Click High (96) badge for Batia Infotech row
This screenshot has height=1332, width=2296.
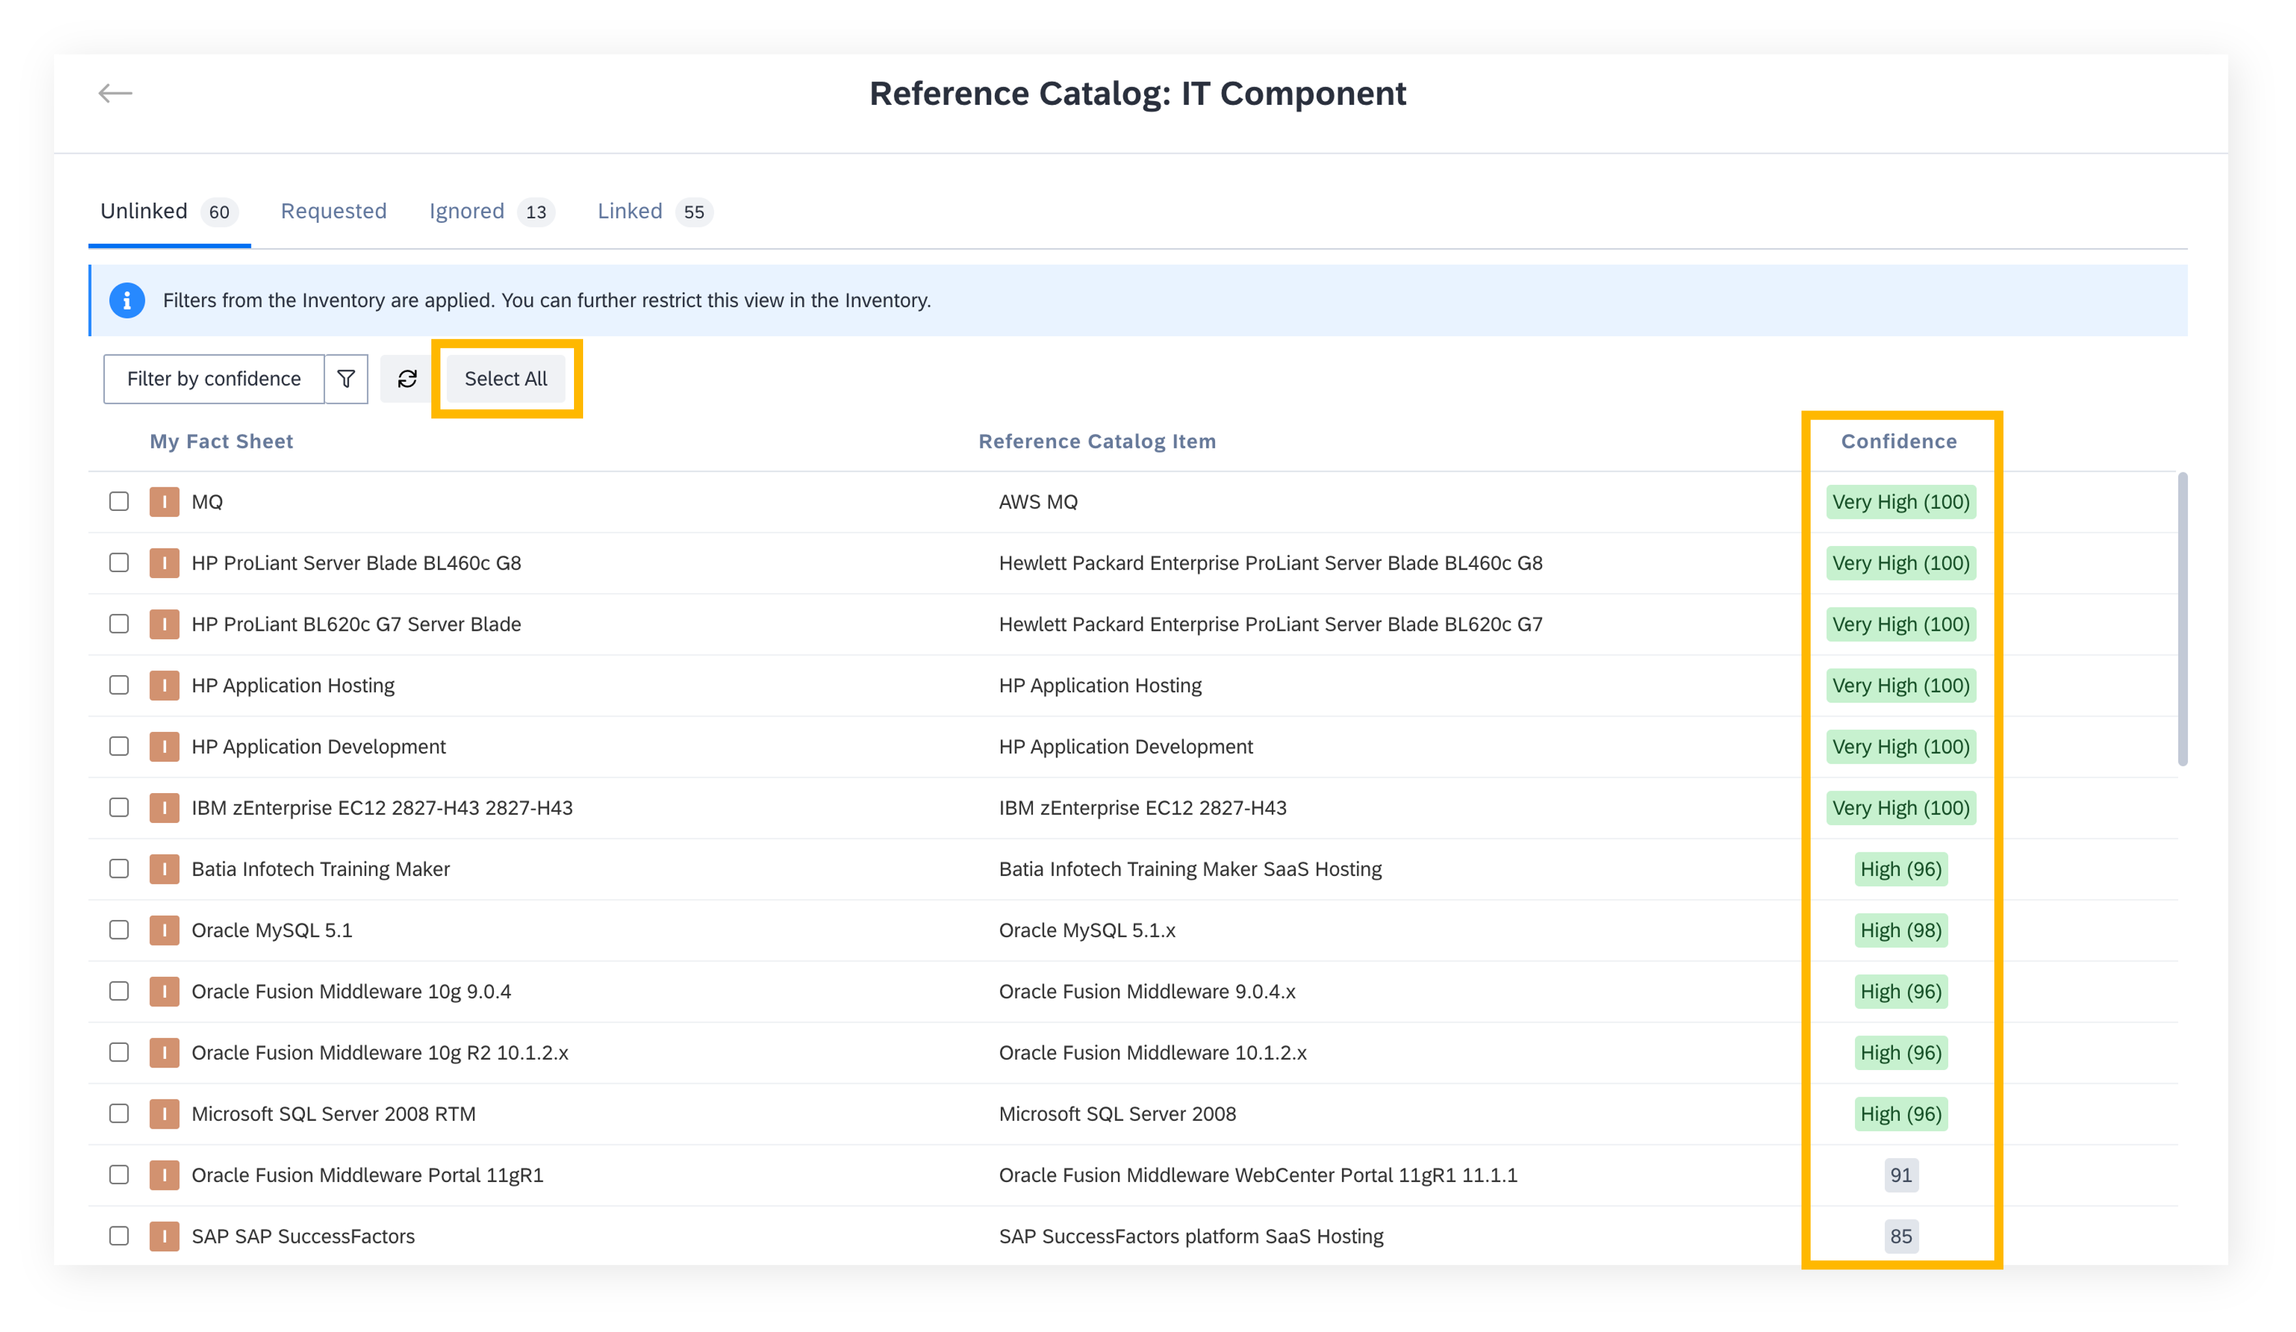click(x=1901, y=869)
